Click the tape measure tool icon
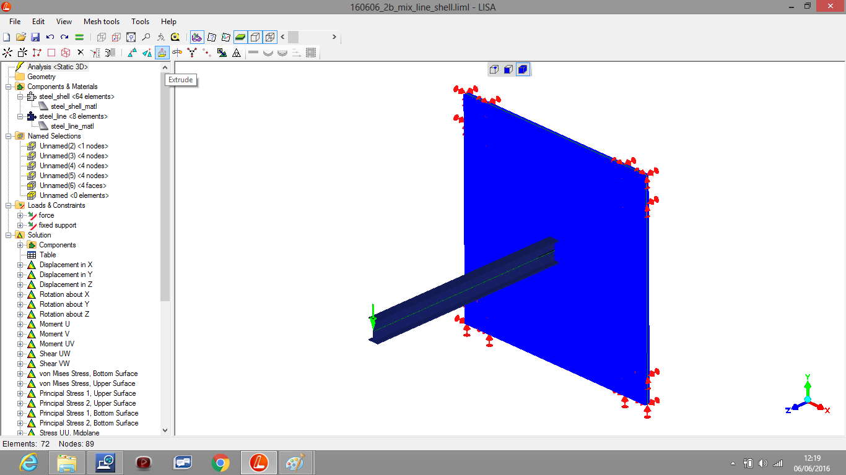The image size is (846, 475). (175, 37)
